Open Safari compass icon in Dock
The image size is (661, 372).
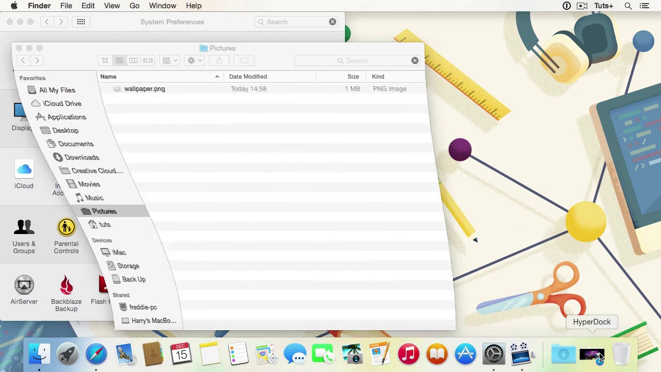(96, 354)
